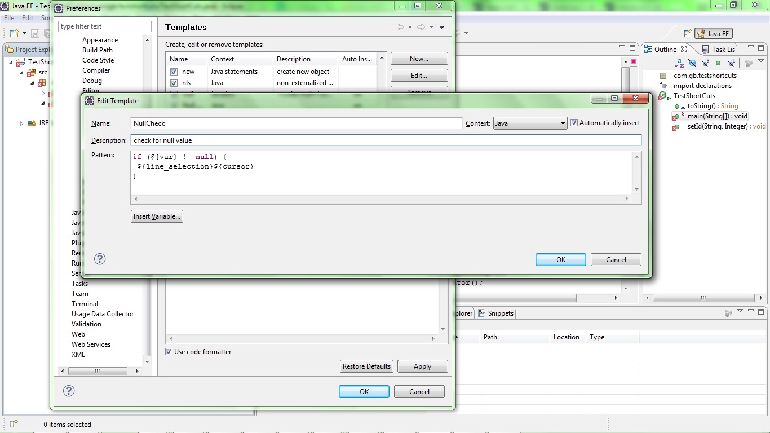Collapse the src folder in Project Explorer

(x=20, y=72)
